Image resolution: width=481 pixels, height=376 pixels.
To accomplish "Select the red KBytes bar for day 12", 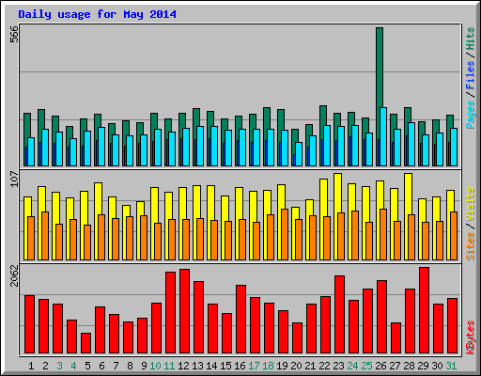I will tap(184, 311).
